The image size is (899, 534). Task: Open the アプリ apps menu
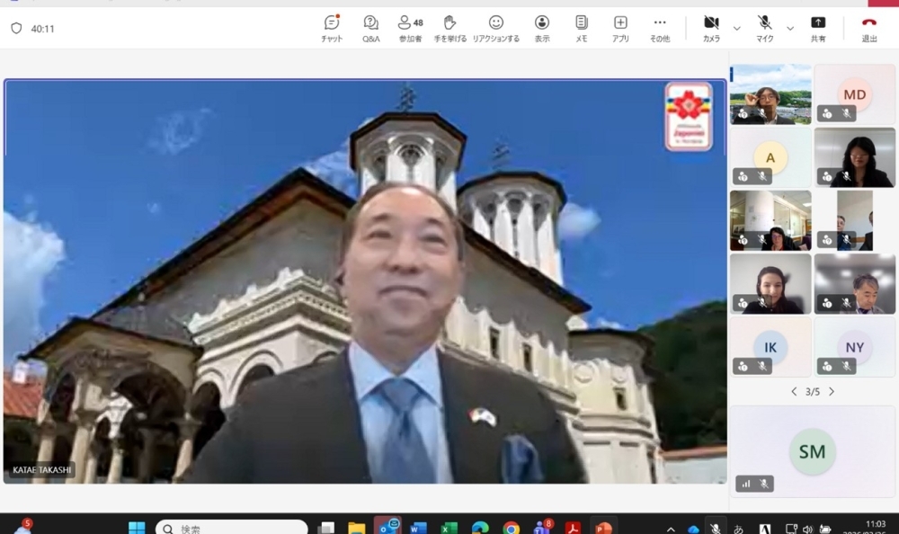[620, 28]
